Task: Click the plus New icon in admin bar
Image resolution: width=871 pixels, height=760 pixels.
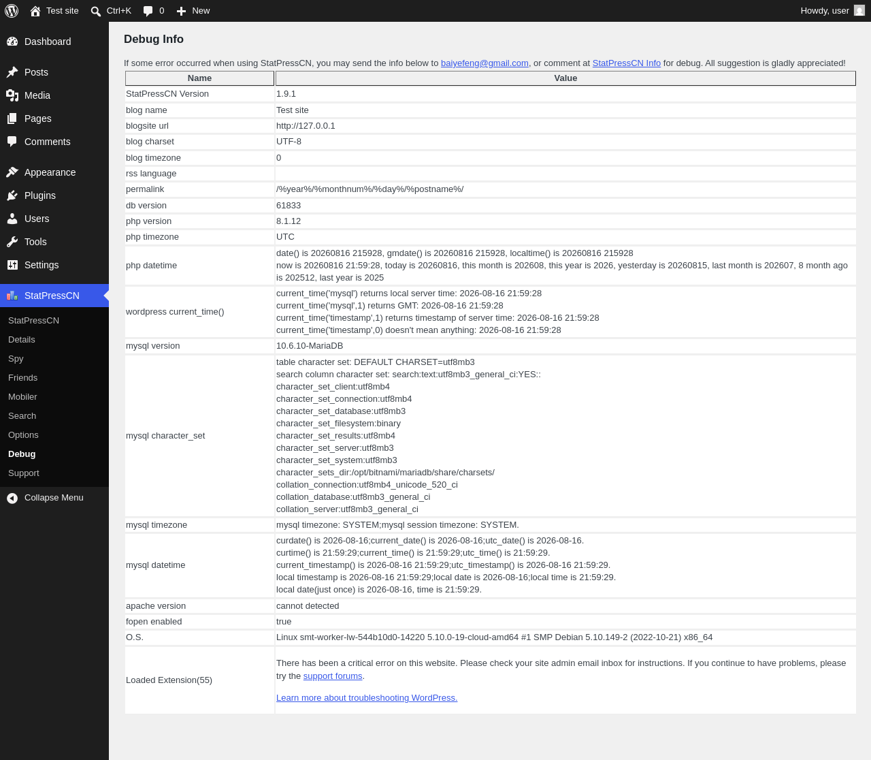Action: coord(181,11)
